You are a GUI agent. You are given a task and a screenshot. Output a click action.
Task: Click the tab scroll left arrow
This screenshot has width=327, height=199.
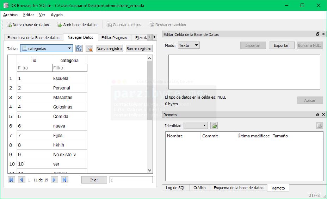click(149, 37)
